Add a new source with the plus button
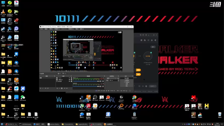Image resolution: width=224 pixels, height=126 pixels. coord(57,88)
